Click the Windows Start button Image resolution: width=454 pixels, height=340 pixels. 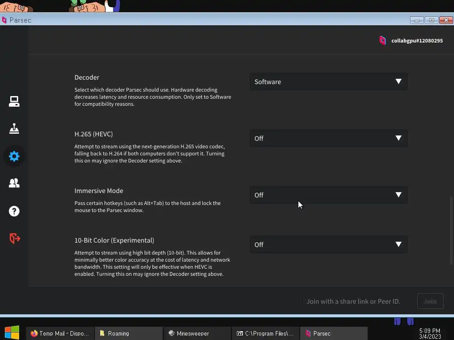click(12, 332)
